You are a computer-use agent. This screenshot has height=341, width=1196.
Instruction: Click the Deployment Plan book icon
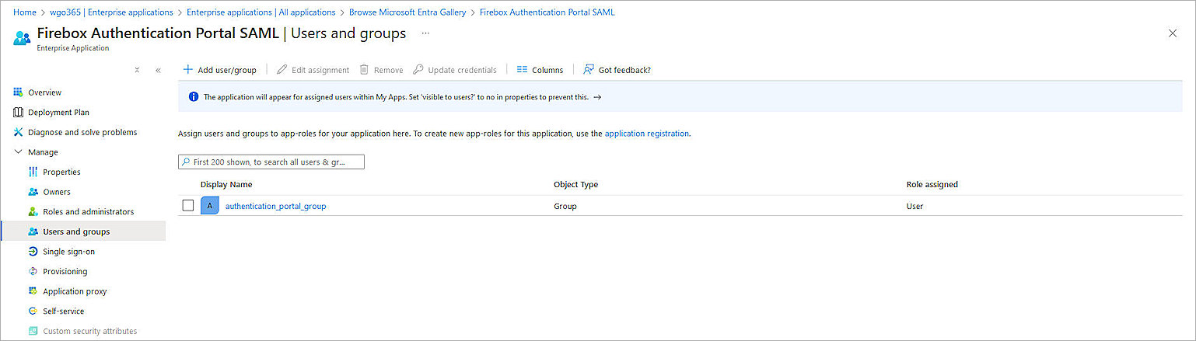click(18, 112)
